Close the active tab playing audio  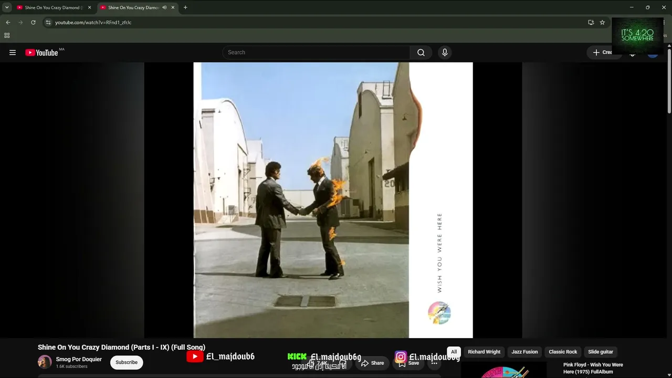[173, 7]
